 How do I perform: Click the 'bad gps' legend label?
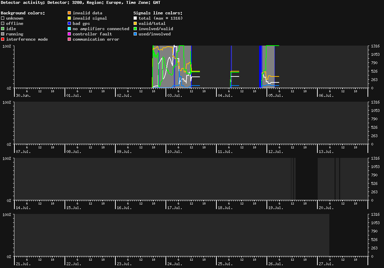(81, 24)
